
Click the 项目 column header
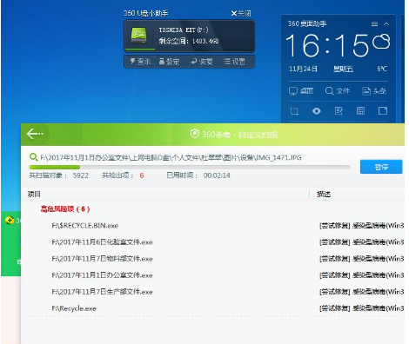tap(34, 194)
